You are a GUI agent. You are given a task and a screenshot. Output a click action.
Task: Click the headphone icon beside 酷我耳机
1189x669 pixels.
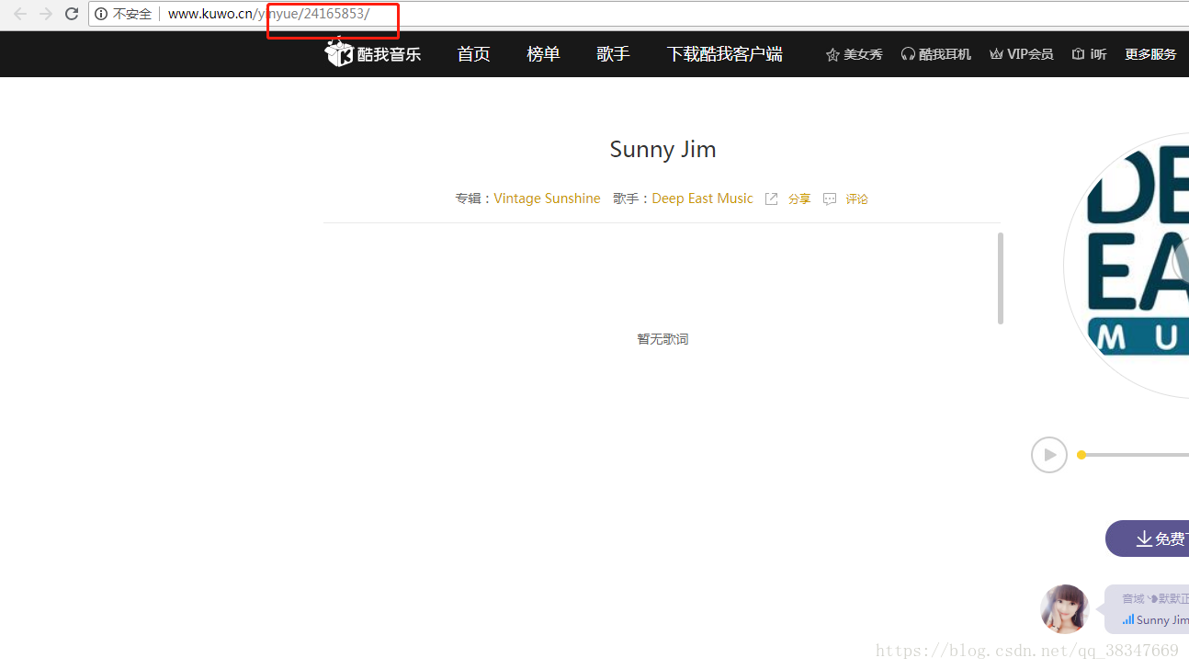(x=908, y=54)
